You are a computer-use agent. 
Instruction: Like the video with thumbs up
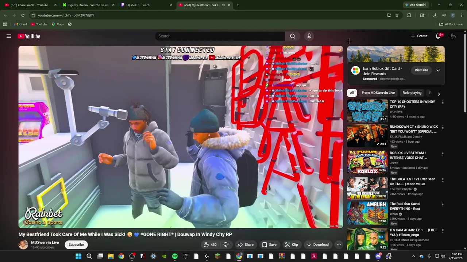210,245
